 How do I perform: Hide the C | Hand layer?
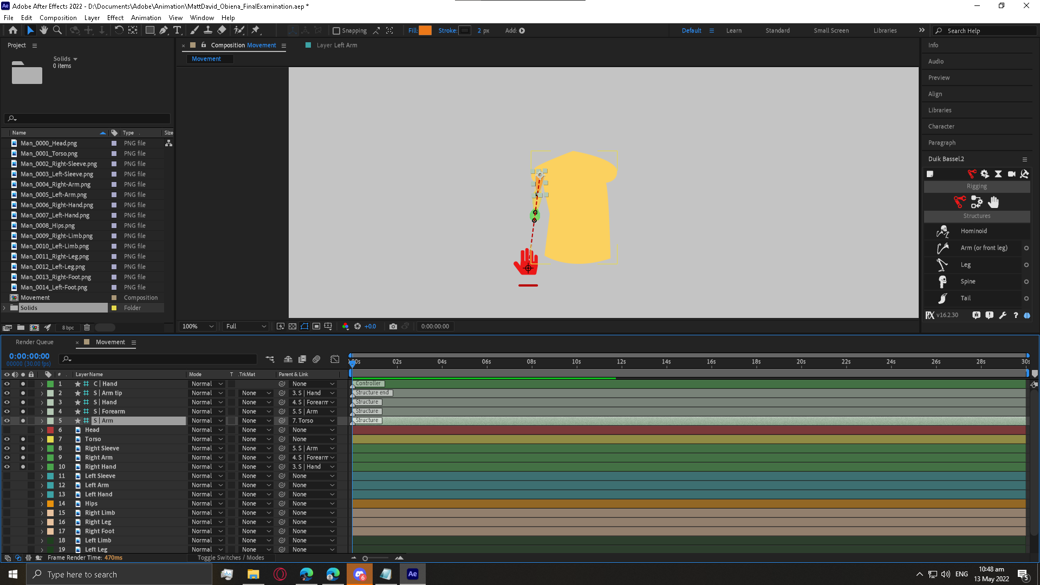7,383
